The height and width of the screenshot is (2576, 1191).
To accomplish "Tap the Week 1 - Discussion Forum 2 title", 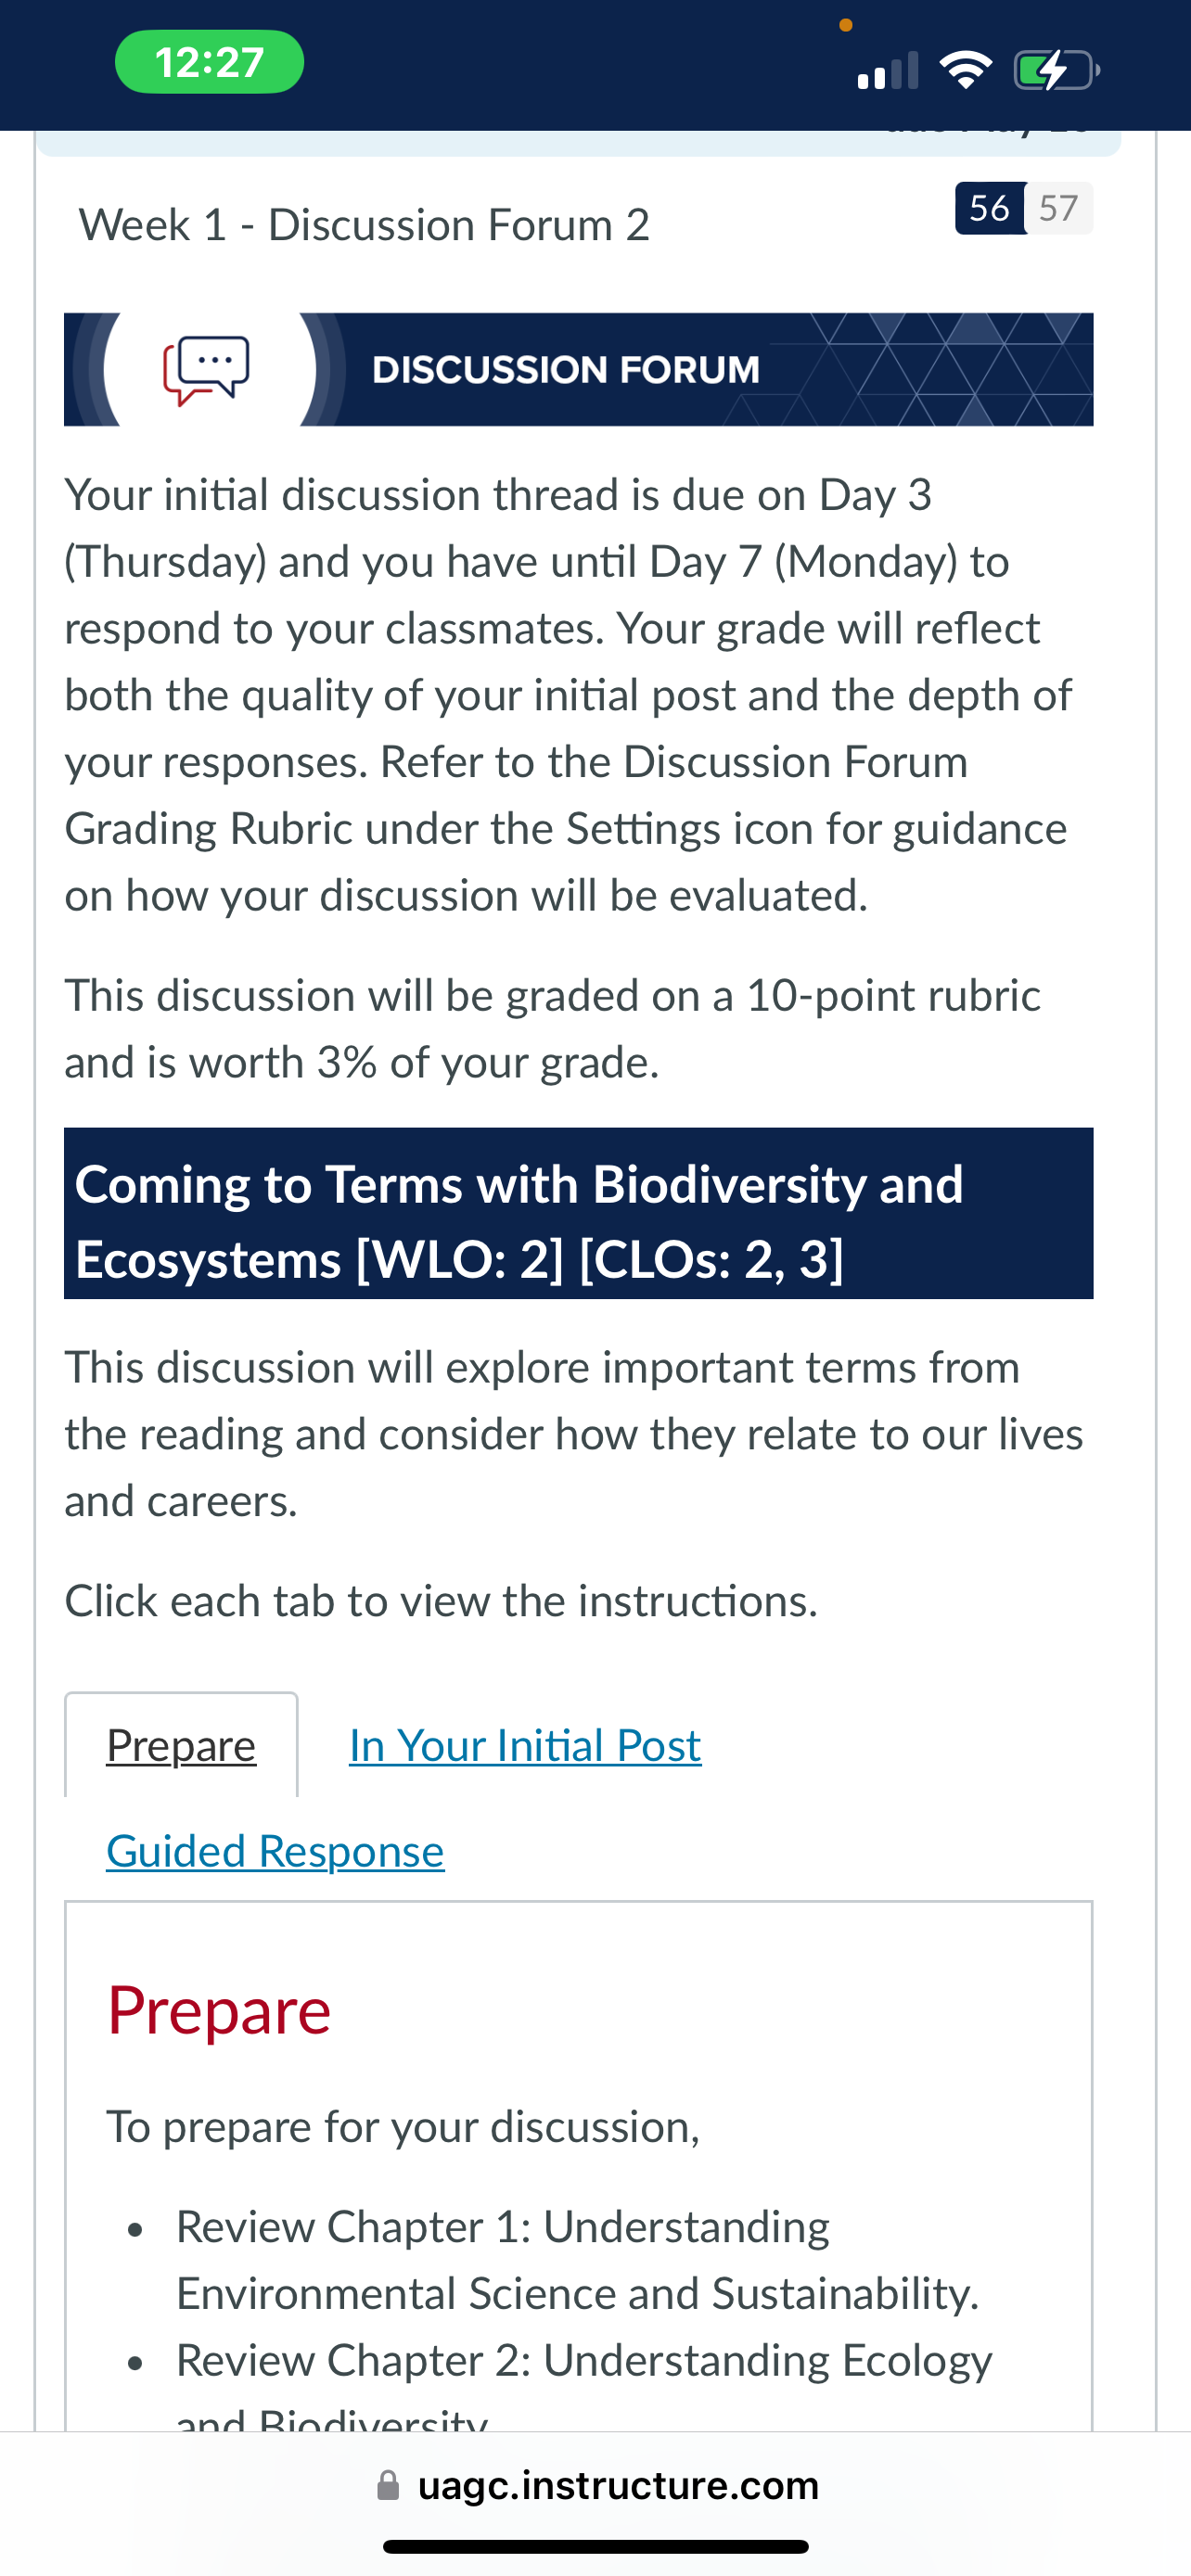I will click(364, 225).
